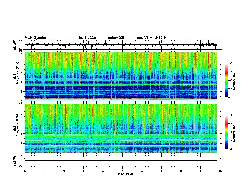The image size is (248, 192).
Task: Click the date "Jan. 5, 2026" in the header
Action: pyautogui.click(x=87, y=38)
